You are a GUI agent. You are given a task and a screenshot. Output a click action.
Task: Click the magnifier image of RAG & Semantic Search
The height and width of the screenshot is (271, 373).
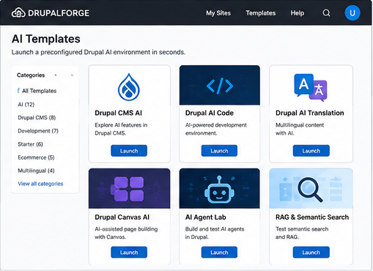point(310,190)
